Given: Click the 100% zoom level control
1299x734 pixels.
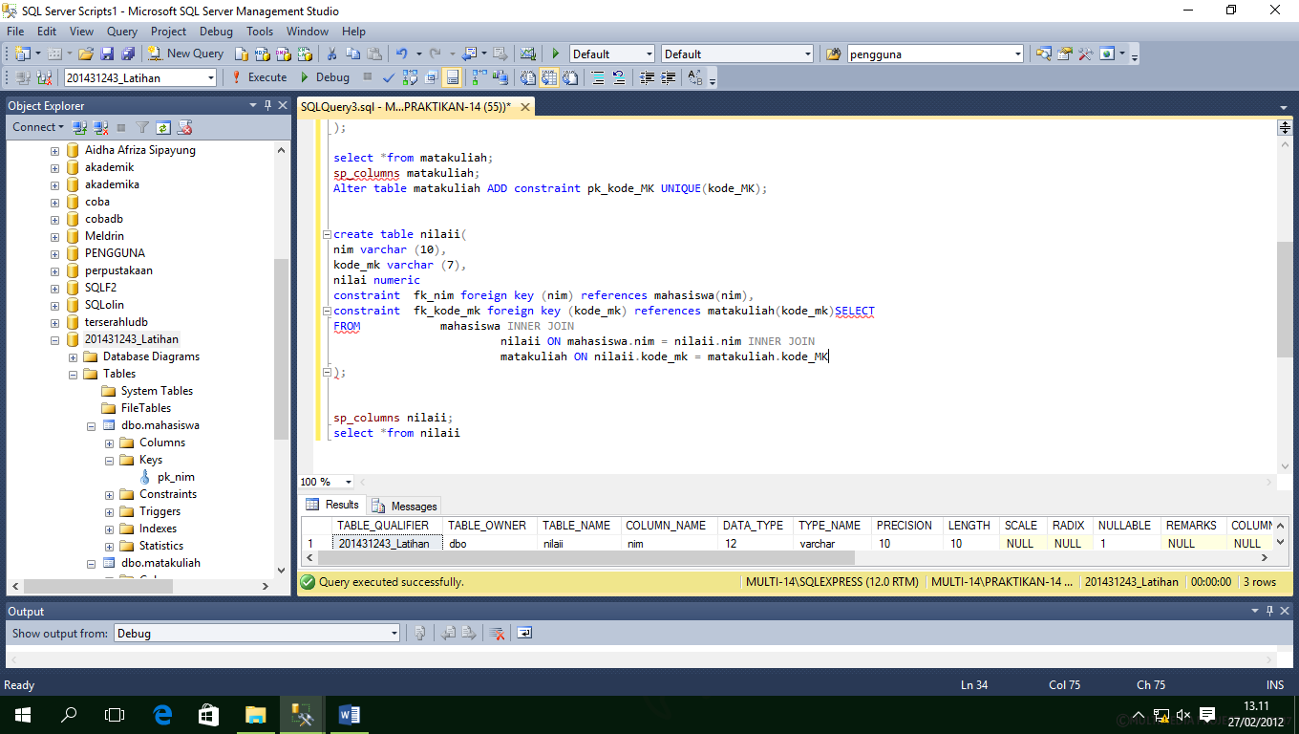Looking at the screenshot, I should click(324, 481).
